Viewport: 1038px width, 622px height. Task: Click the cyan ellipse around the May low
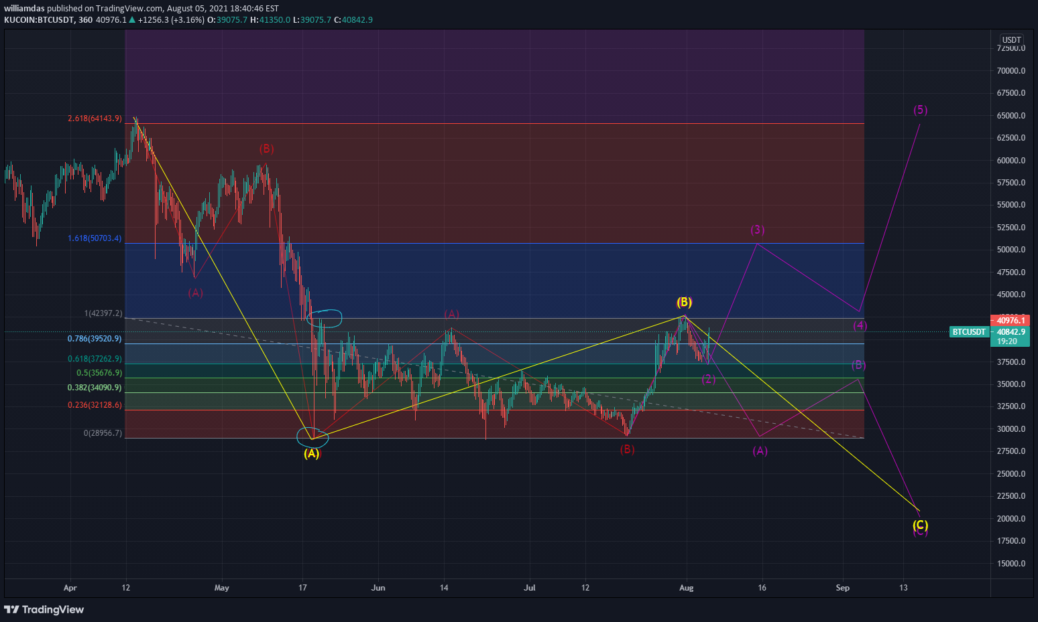click(313, 437)
